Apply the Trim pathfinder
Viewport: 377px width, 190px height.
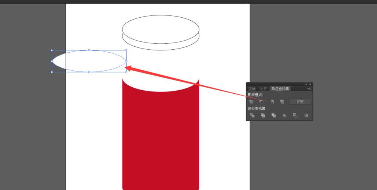(263, 116)
